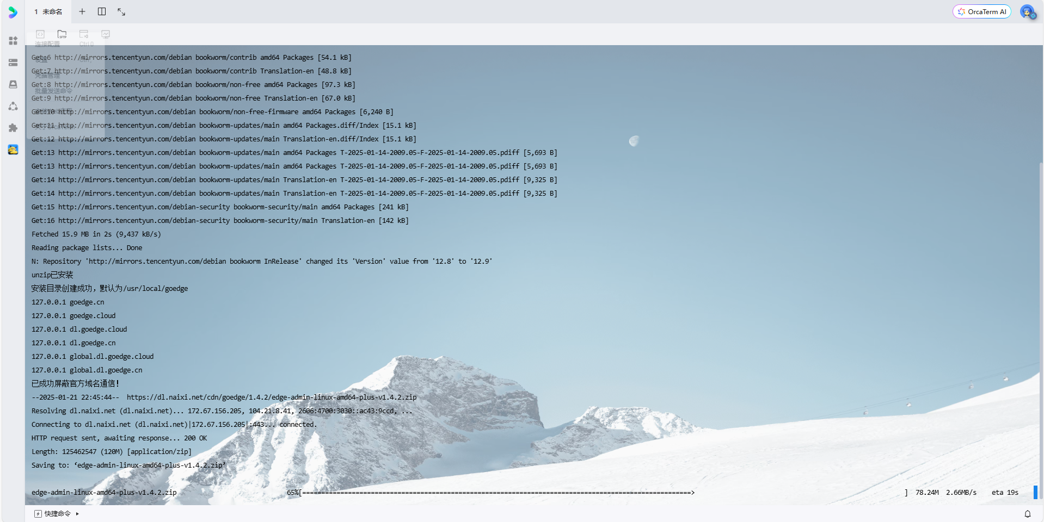Click the Get:11 Packages.diff/Index line

(224, 126)
